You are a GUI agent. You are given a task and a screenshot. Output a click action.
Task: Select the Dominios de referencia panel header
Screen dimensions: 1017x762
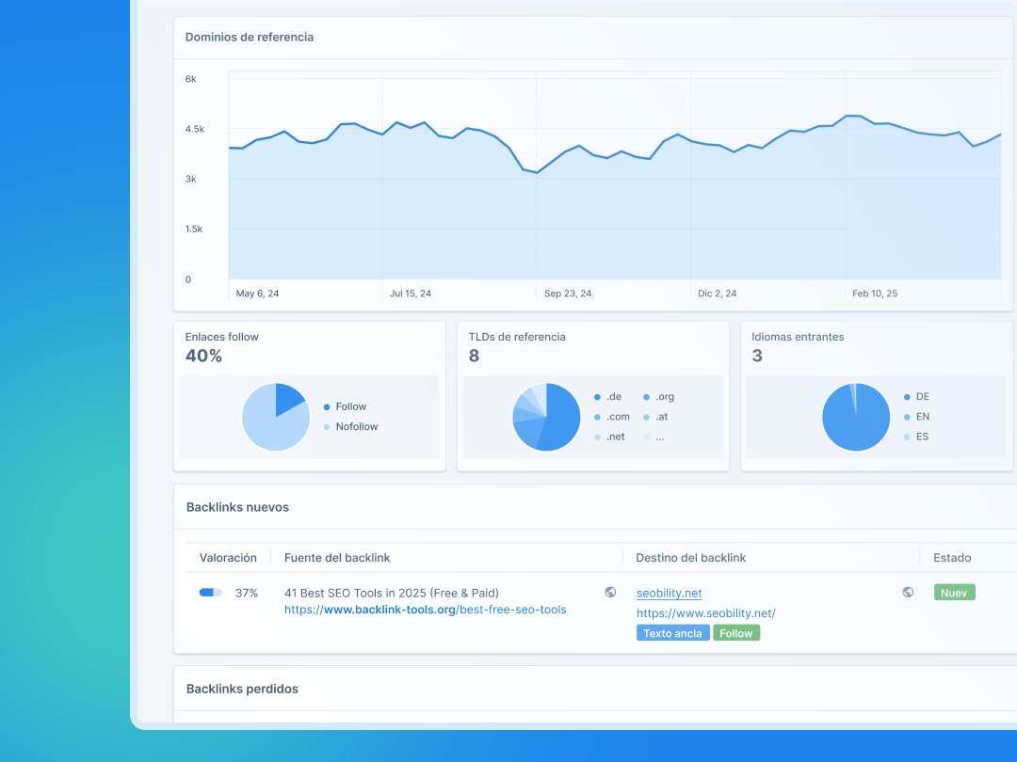click(x=250, y=37)
